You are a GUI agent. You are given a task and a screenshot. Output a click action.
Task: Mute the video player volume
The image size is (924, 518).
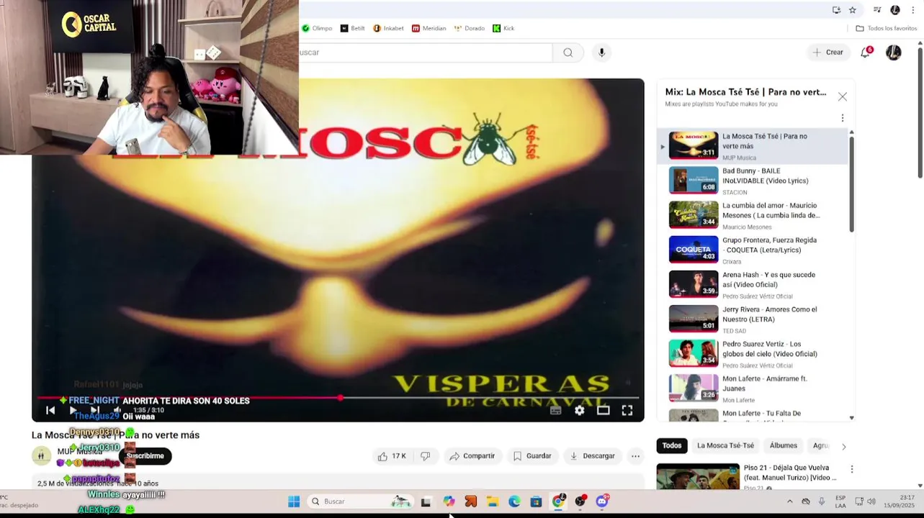pyautogui.click(x=117, y=410)
